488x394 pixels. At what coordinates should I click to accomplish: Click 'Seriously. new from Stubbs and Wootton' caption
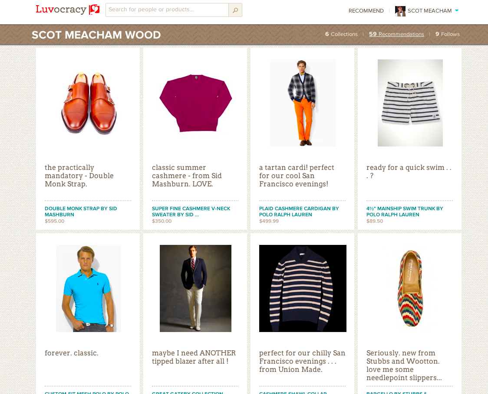coord(404,365)
